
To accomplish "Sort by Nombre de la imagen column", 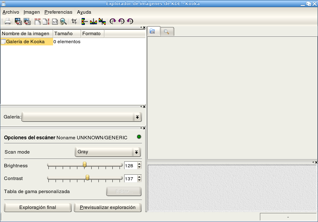I will coord(27,34).
